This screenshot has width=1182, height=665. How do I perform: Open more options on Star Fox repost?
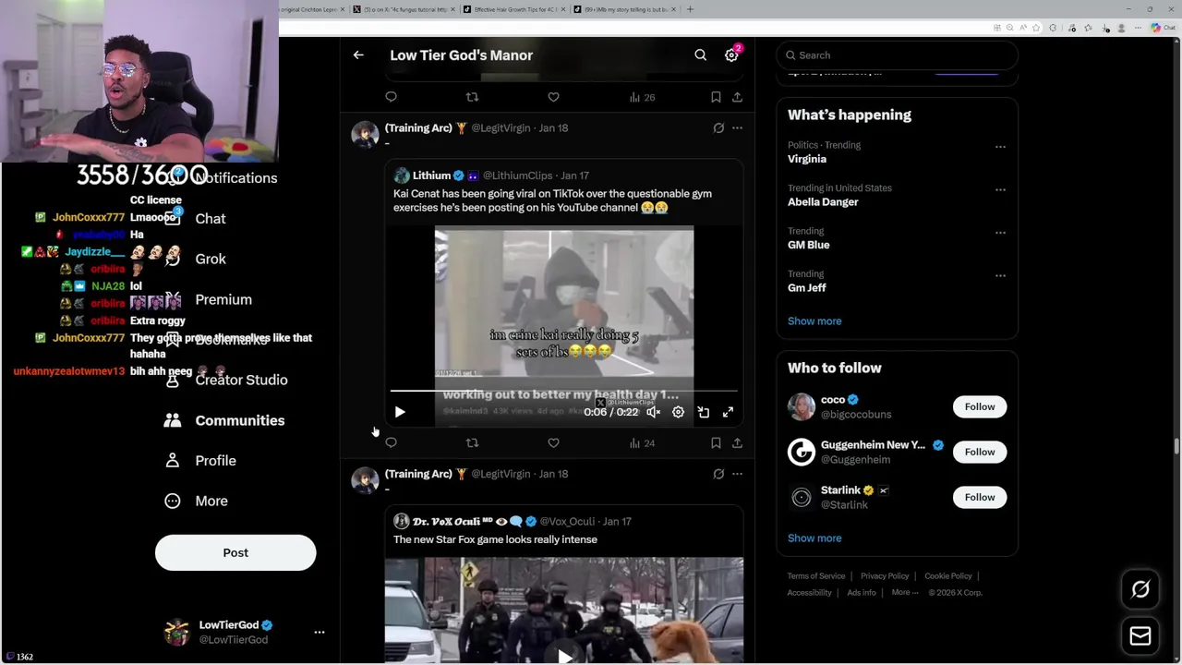pos(737,474)
